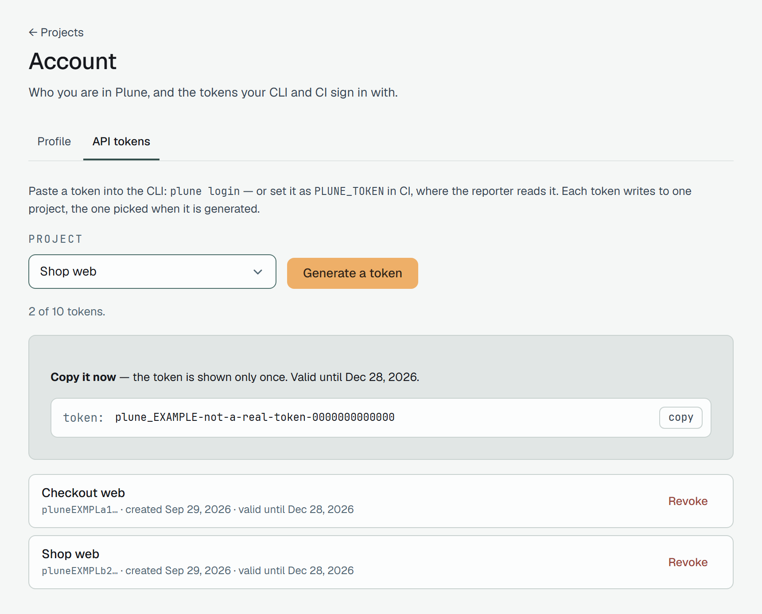This screenshot has width=762, height=614.
Task: Click Generate a token button
Action: tap(353, 273)
